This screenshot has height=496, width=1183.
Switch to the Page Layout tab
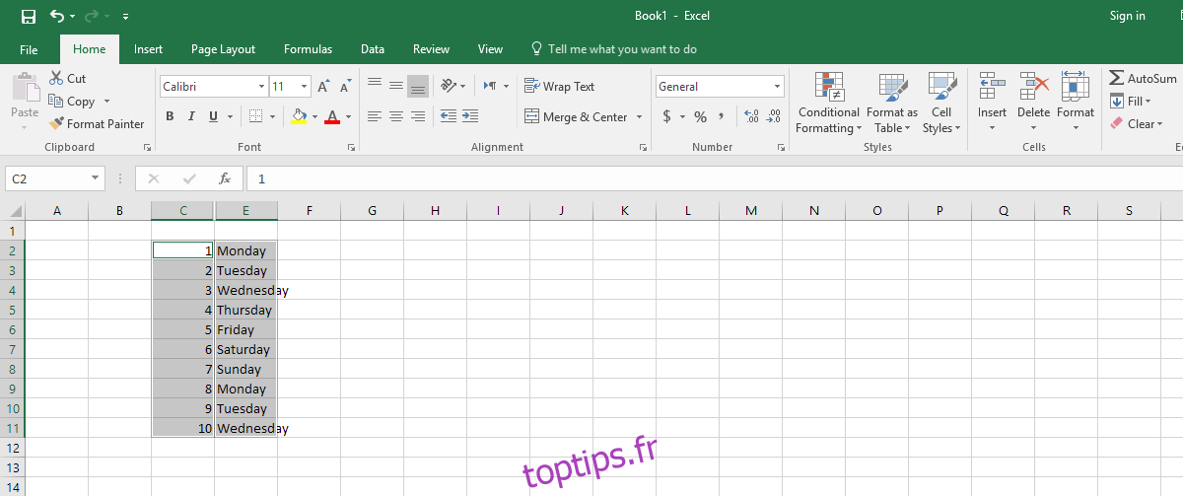223,49
